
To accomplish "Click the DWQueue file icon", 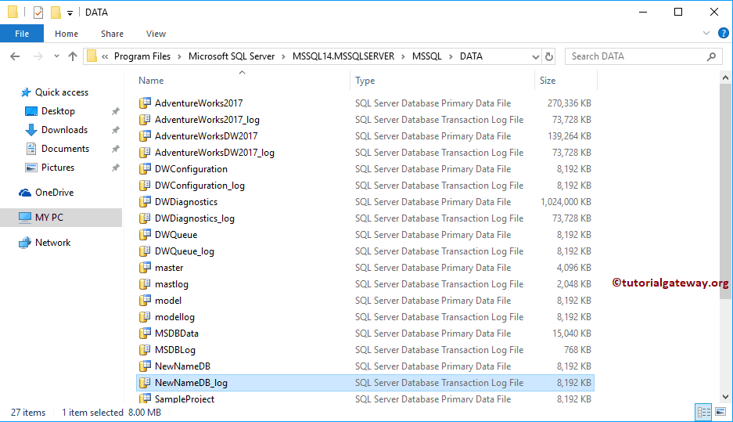I will coord(145,234).
